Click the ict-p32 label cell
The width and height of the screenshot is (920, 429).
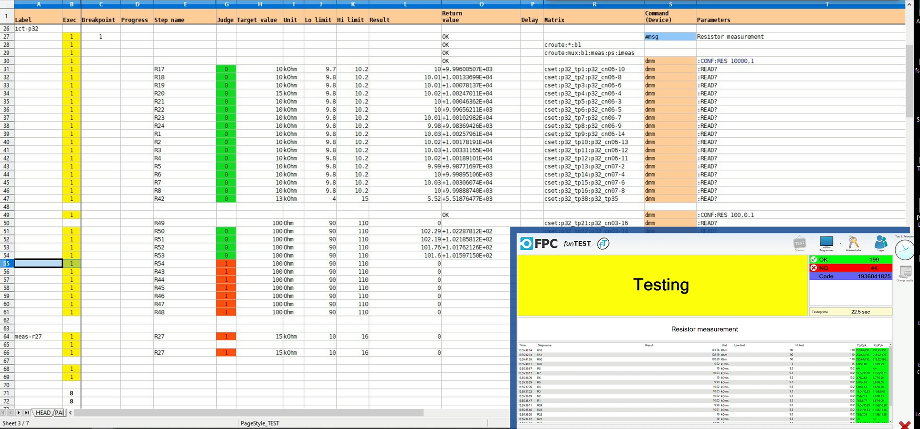(38, 29)
